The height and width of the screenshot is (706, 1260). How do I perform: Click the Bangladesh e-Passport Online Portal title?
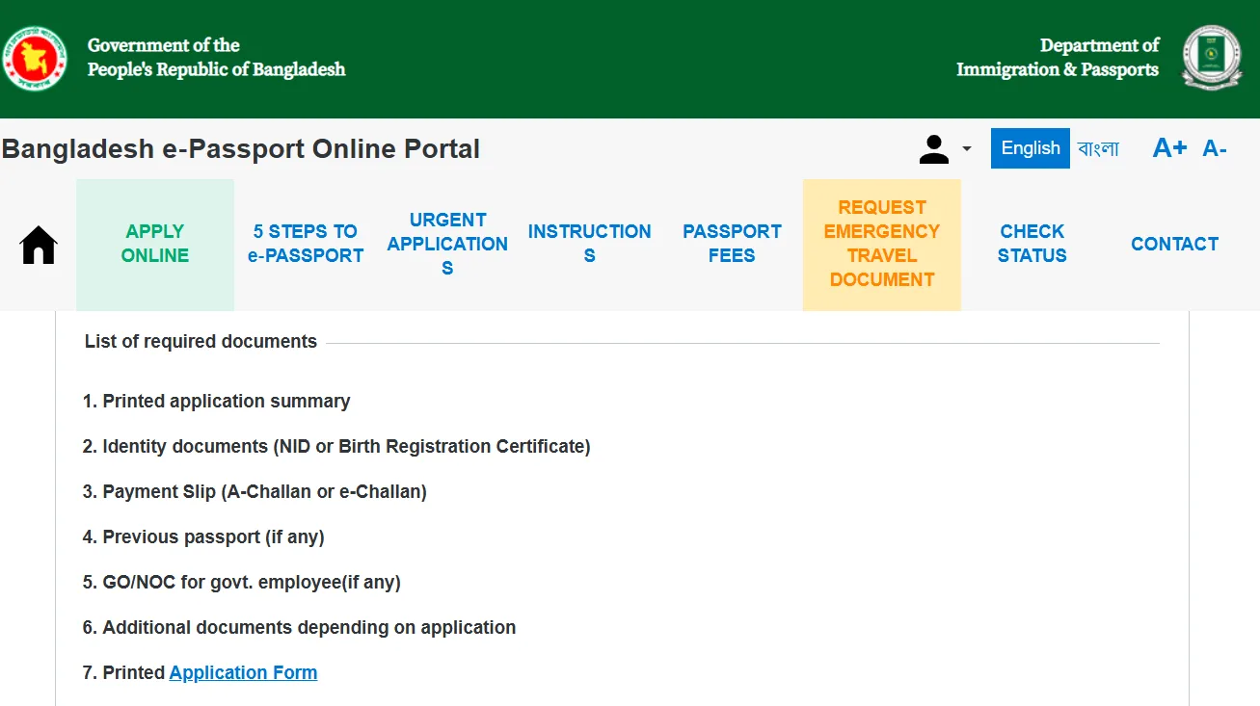click(x=241, y=149)
